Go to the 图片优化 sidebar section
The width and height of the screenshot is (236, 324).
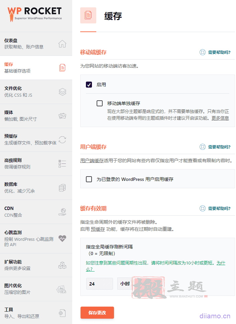click(36, 289)
